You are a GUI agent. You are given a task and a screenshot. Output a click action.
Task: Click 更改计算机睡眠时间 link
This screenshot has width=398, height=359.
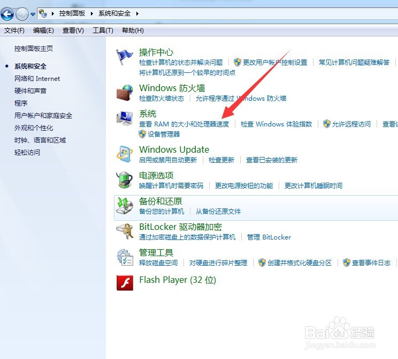[x=313, y=185]
